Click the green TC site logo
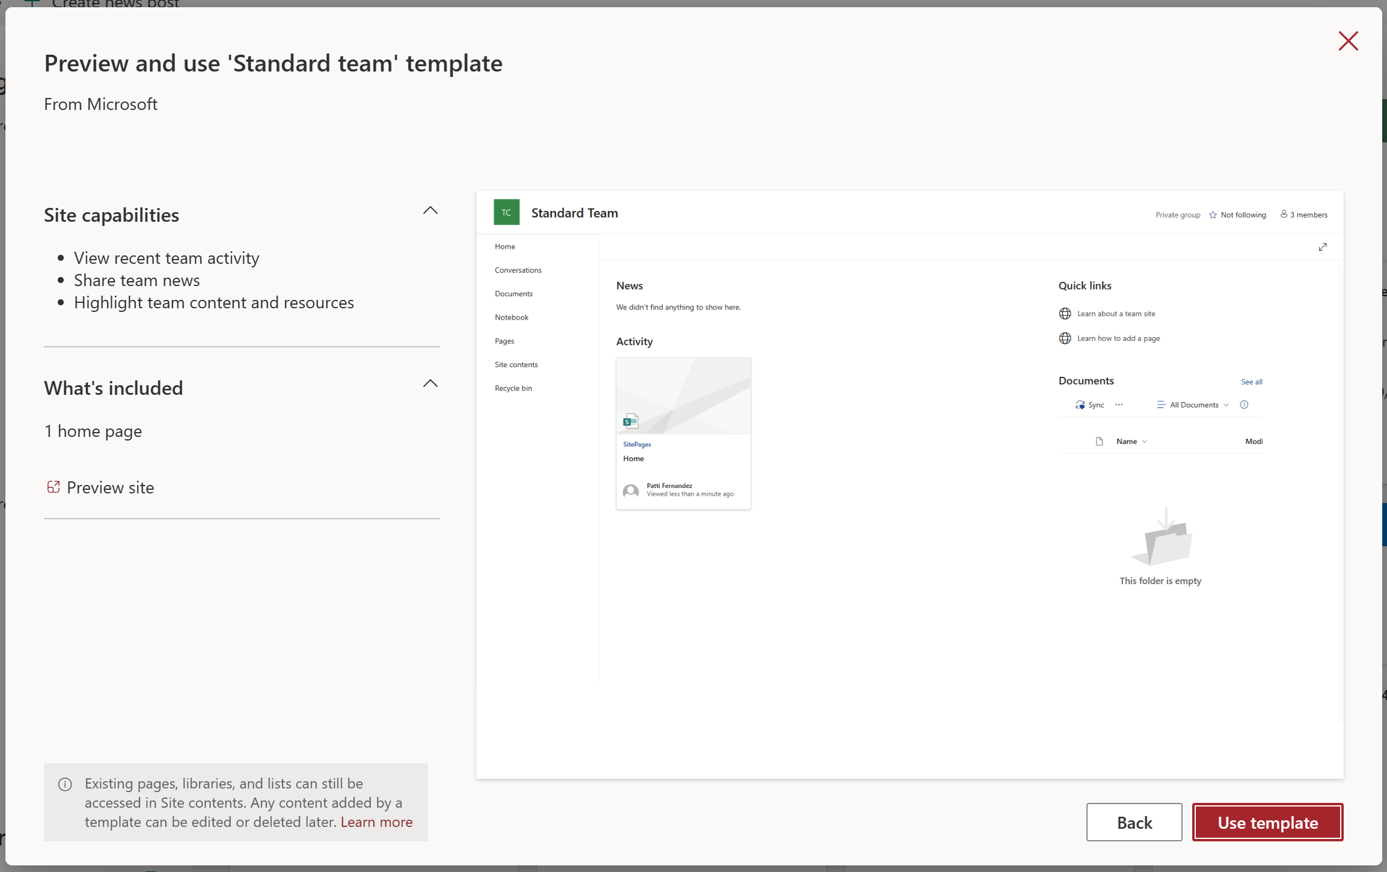This screenshot has height=872, width=1387. pyautogui.click(x=506, y=213)
